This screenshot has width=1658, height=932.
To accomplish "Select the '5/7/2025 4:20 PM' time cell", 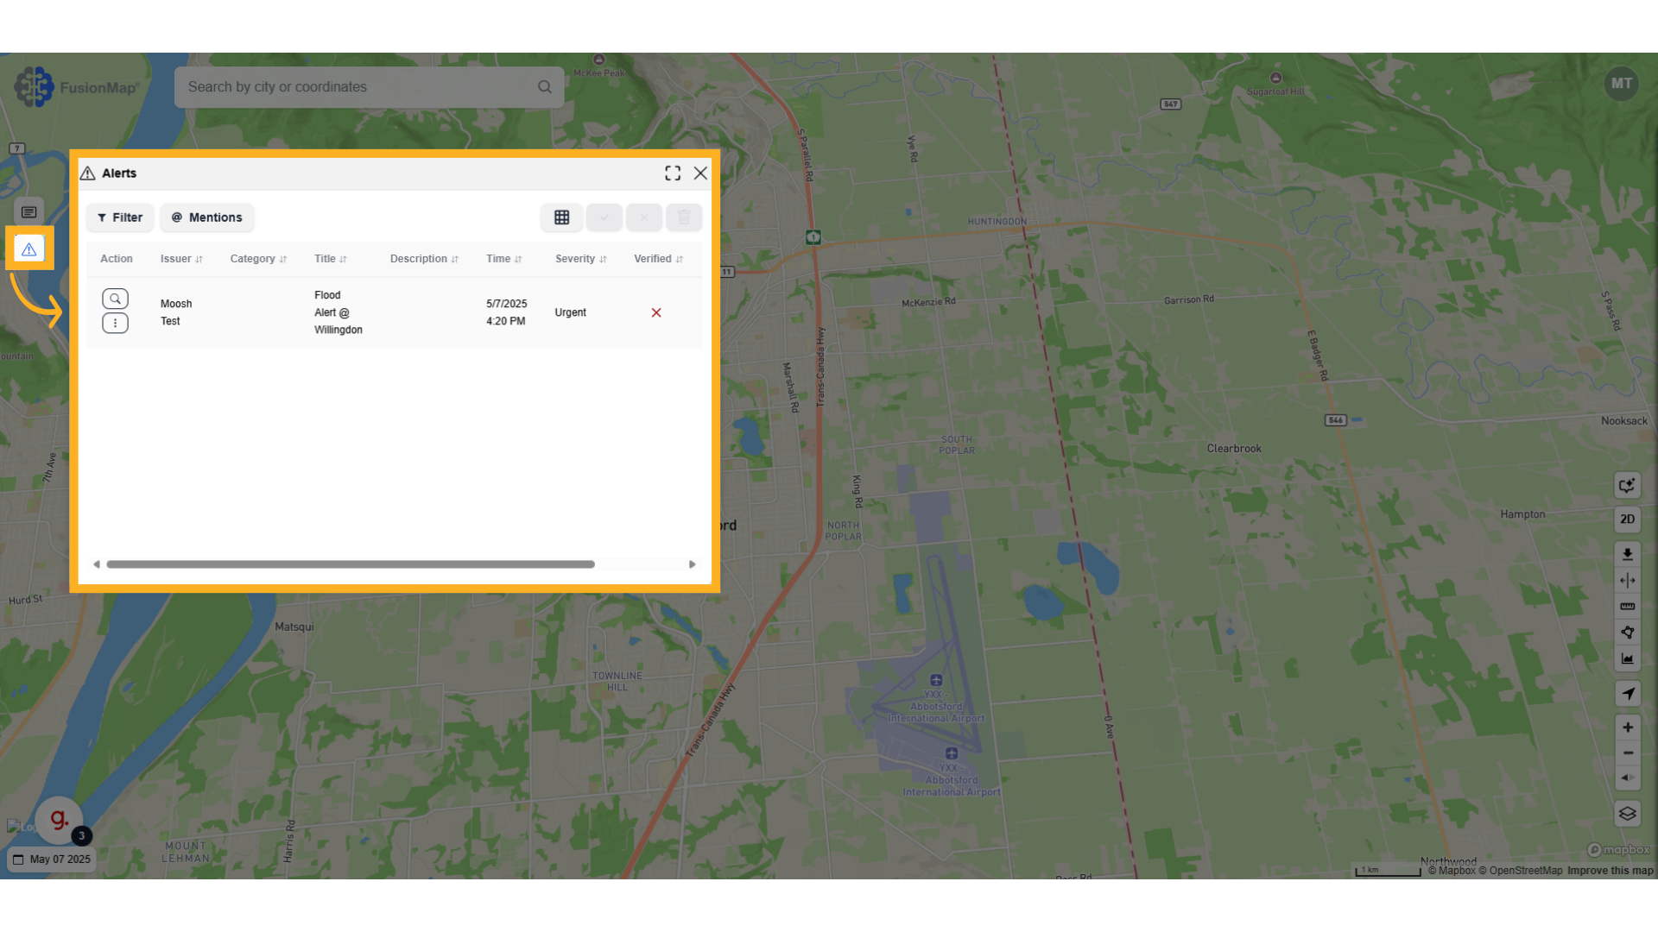I will [507, 312].
